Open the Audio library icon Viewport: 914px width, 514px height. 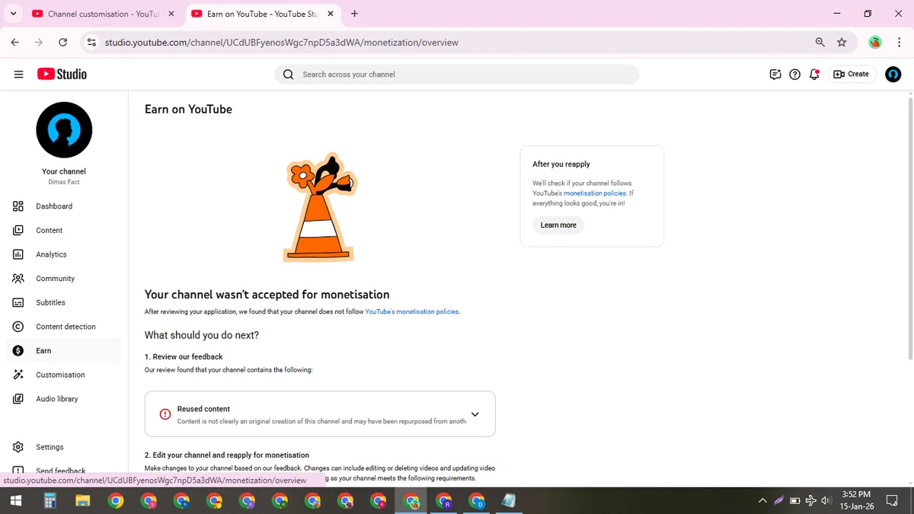tap(18, 399)
